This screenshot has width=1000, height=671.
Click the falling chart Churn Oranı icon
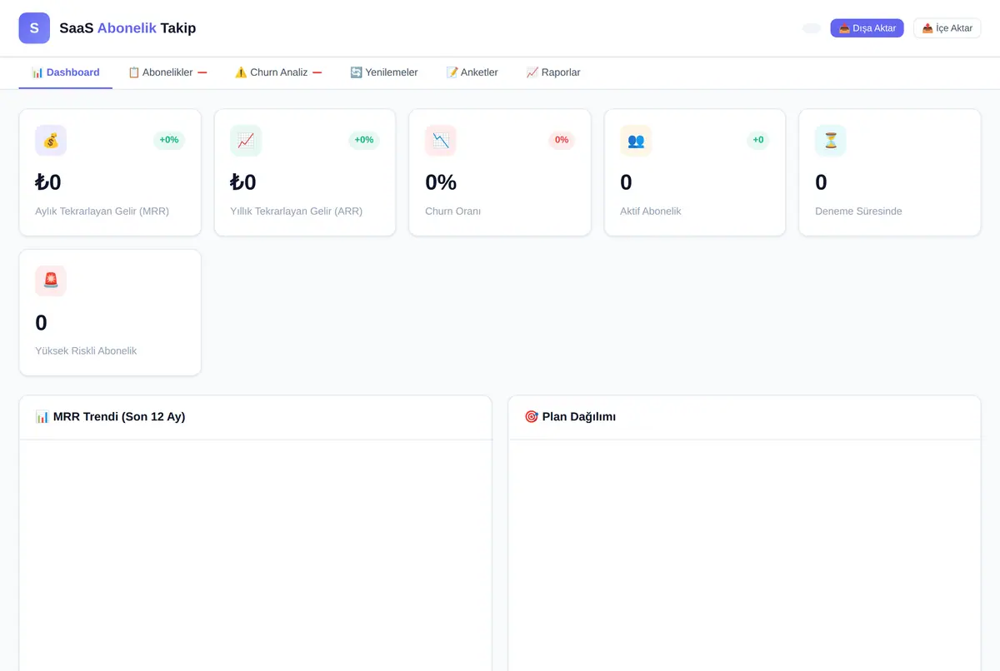pyautogui.click(x=441, y=141)
